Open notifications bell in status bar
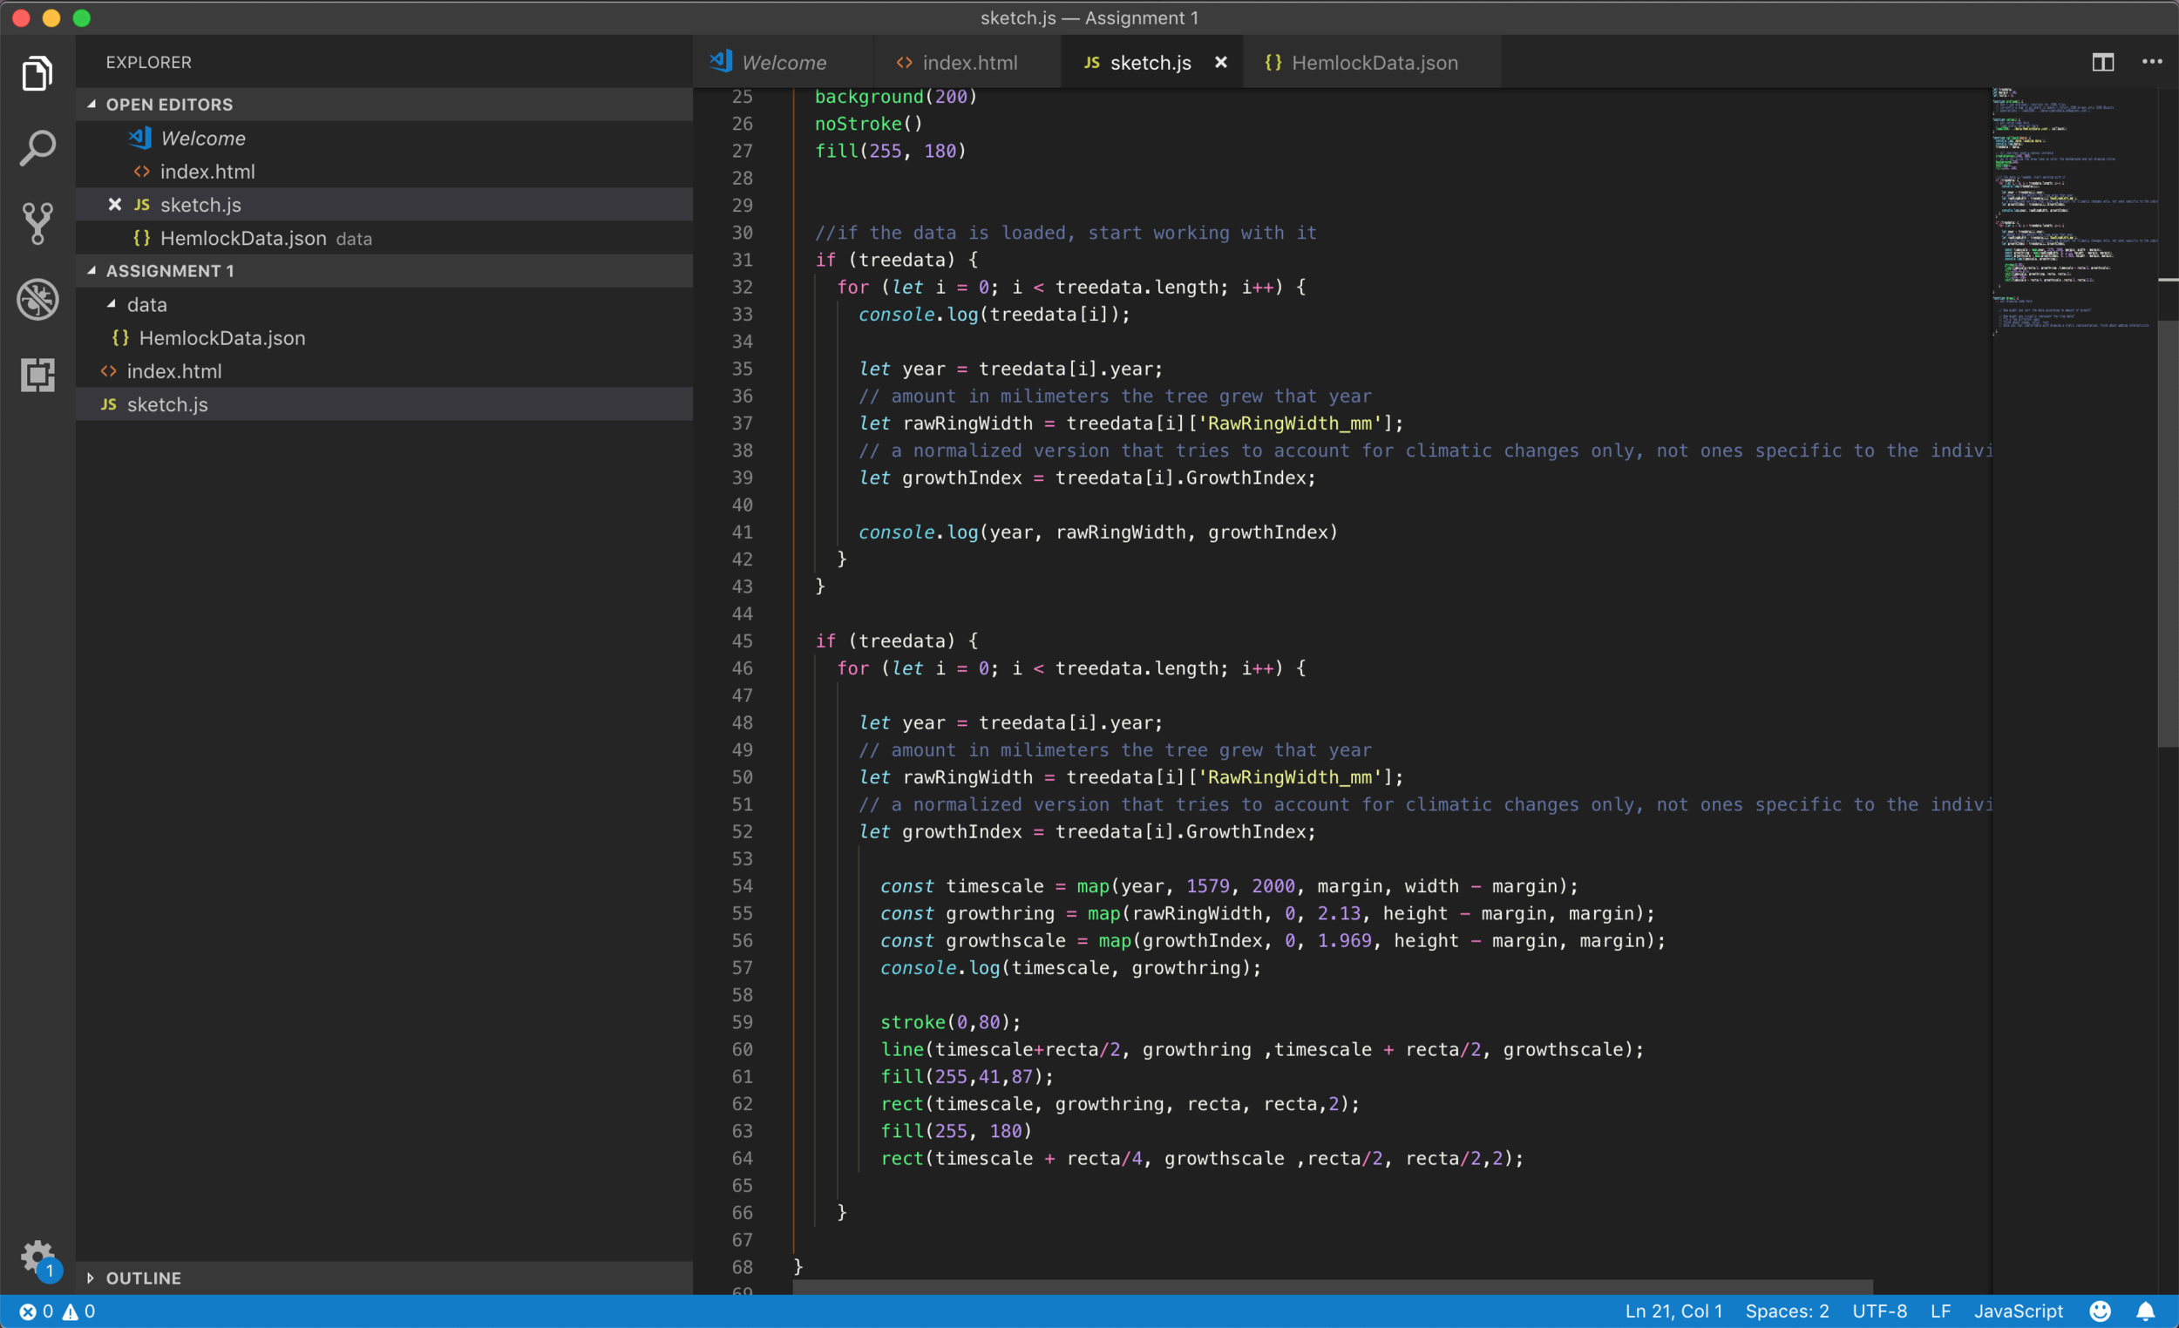Screen dimensions: 2179x1328 (2145, 1311)
